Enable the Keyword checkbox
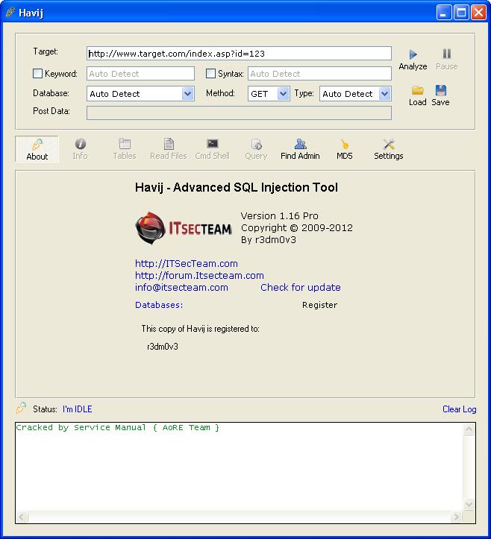This screenshot has width=491, height=539. click(37, 74)
